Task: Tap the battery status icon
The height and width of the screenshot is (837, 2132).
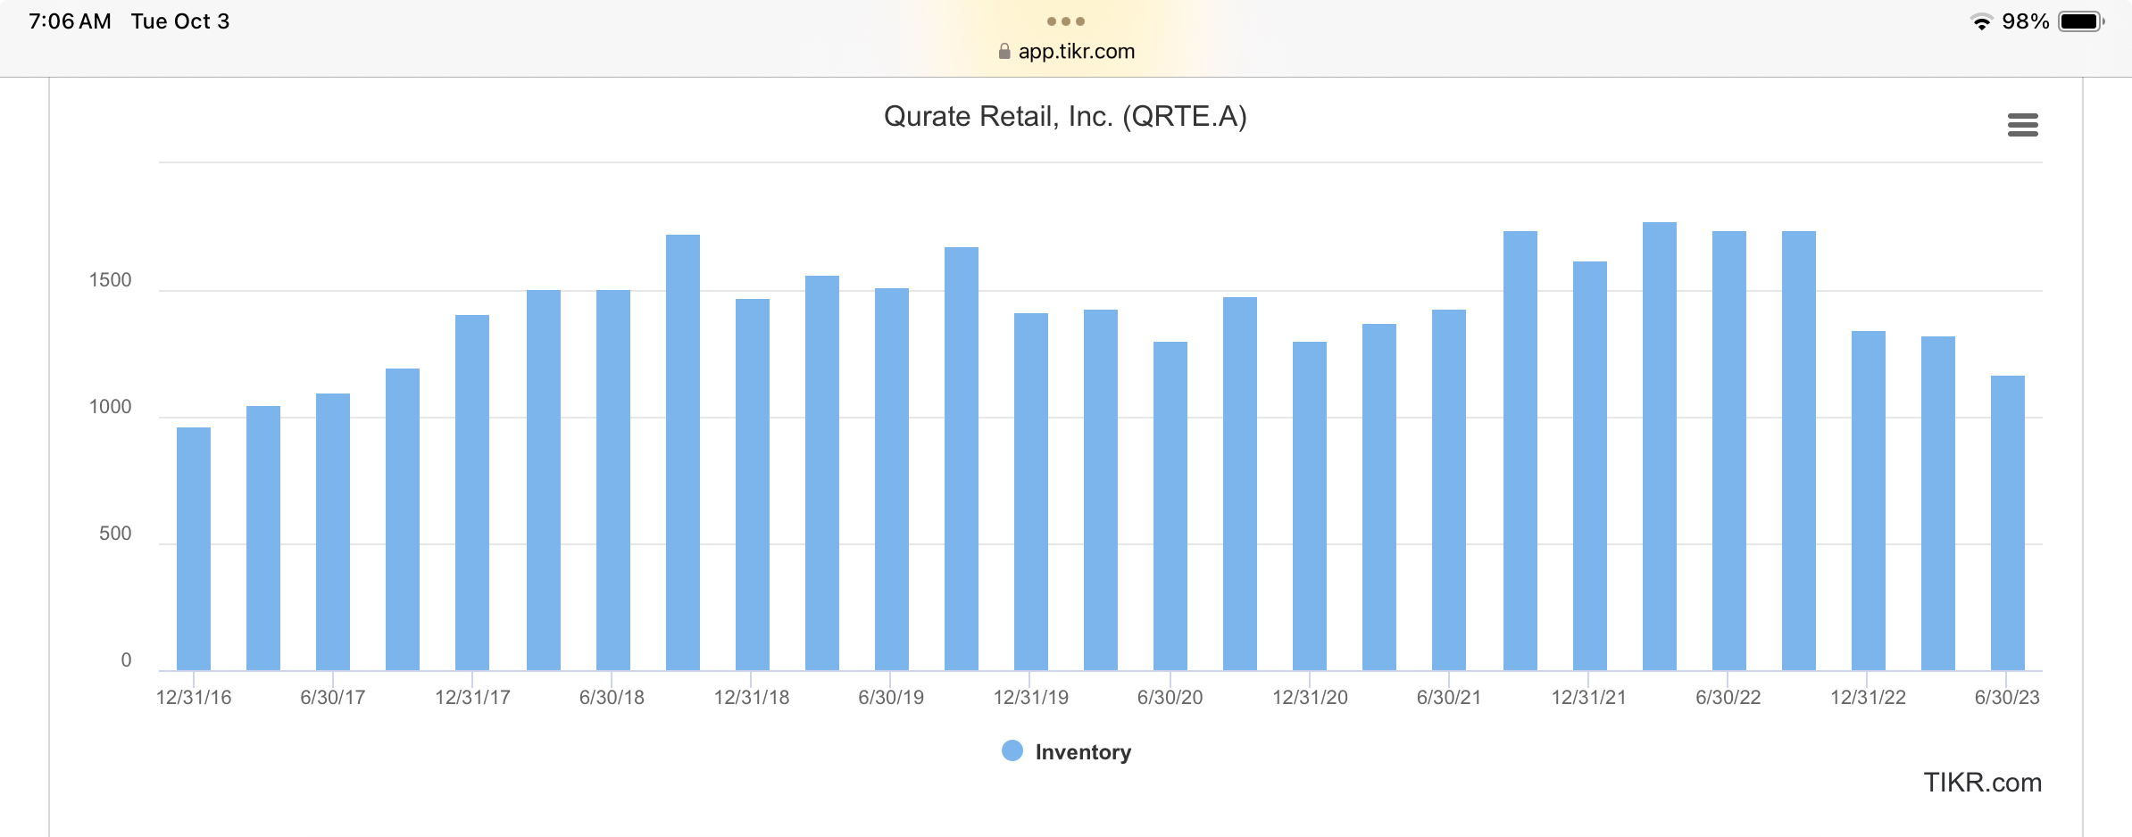Action: point(2081,21)
